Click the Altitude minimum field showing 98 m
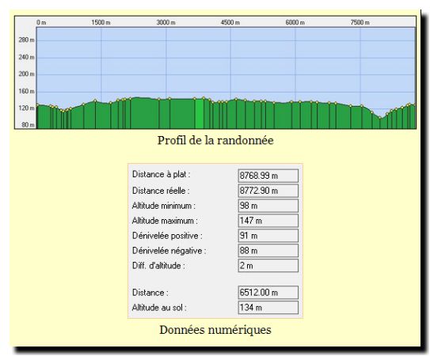 pos(268,206)
